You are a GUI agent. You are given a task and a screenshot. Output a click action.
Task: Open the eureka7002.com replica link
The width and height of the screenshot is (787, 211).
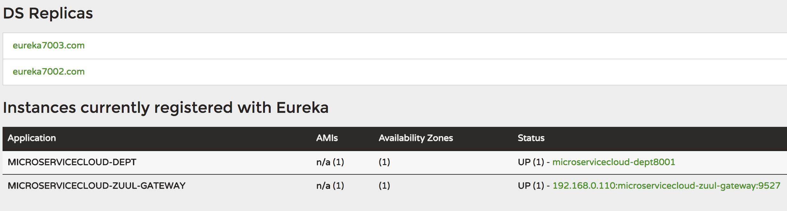pos(48,72)
